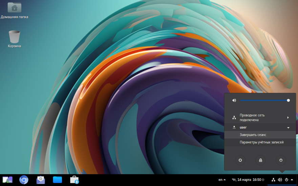Choose Параметры учётных записей

[x=261, y=142]
